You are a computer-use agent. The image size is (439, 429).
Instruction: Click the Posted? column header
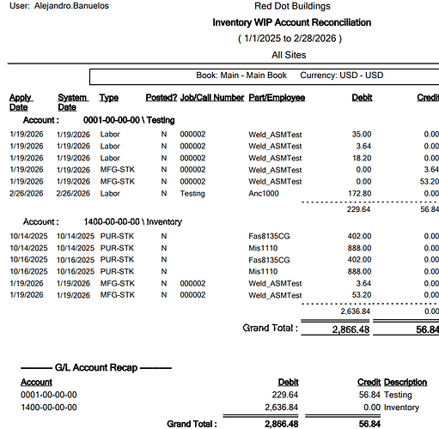click(162, 98)
